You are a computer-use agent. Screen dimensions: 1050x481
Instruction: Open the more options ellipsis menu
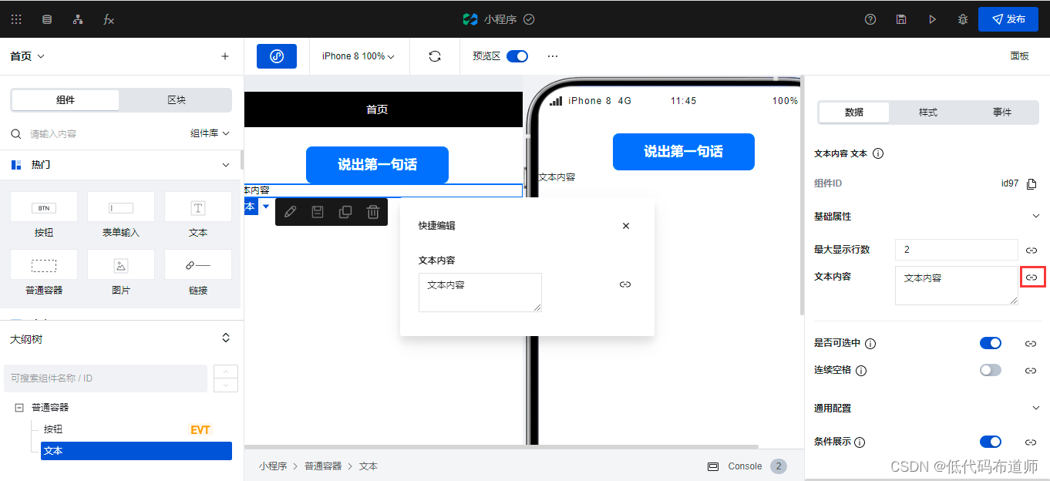(x=553, y=56)
